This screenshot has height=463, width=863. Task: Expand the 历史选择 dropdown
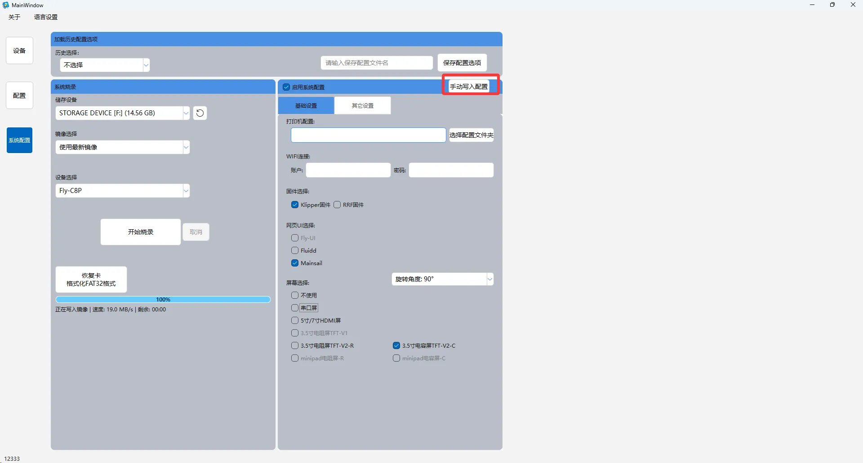pos(105,65)
